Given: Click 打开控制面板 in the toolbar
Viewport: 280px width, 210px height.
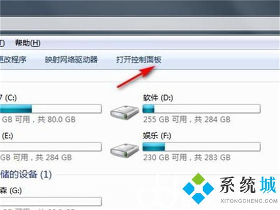Looking at the screenshot, I should coord(139,59).
